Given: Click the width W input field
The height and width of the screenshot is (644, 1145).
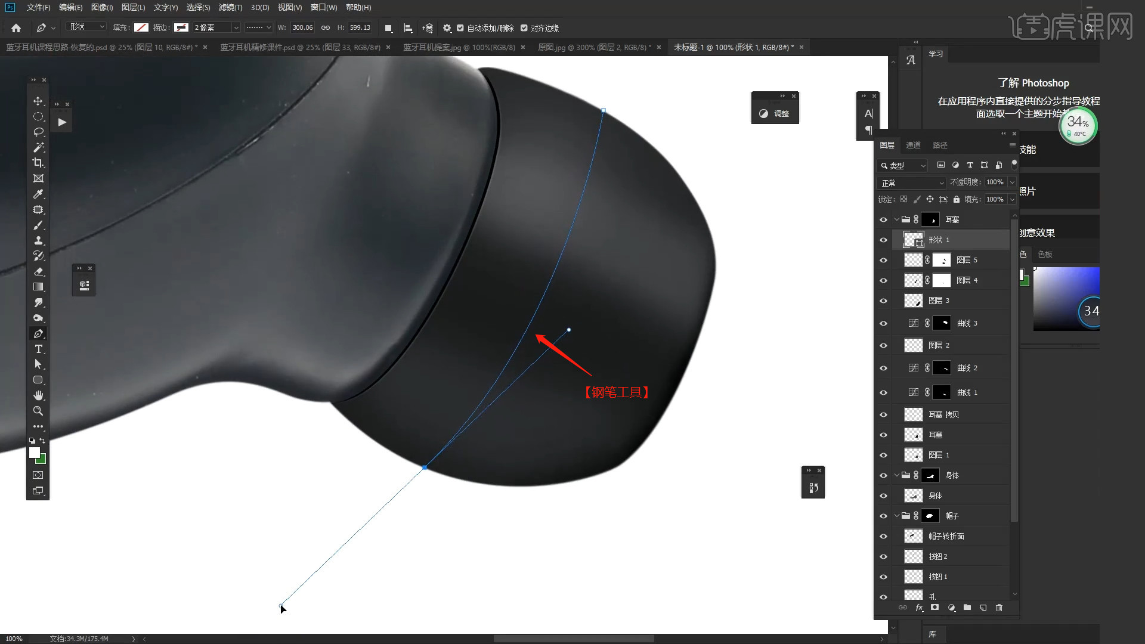Looking at the screenshot, I should pos(302,27).
